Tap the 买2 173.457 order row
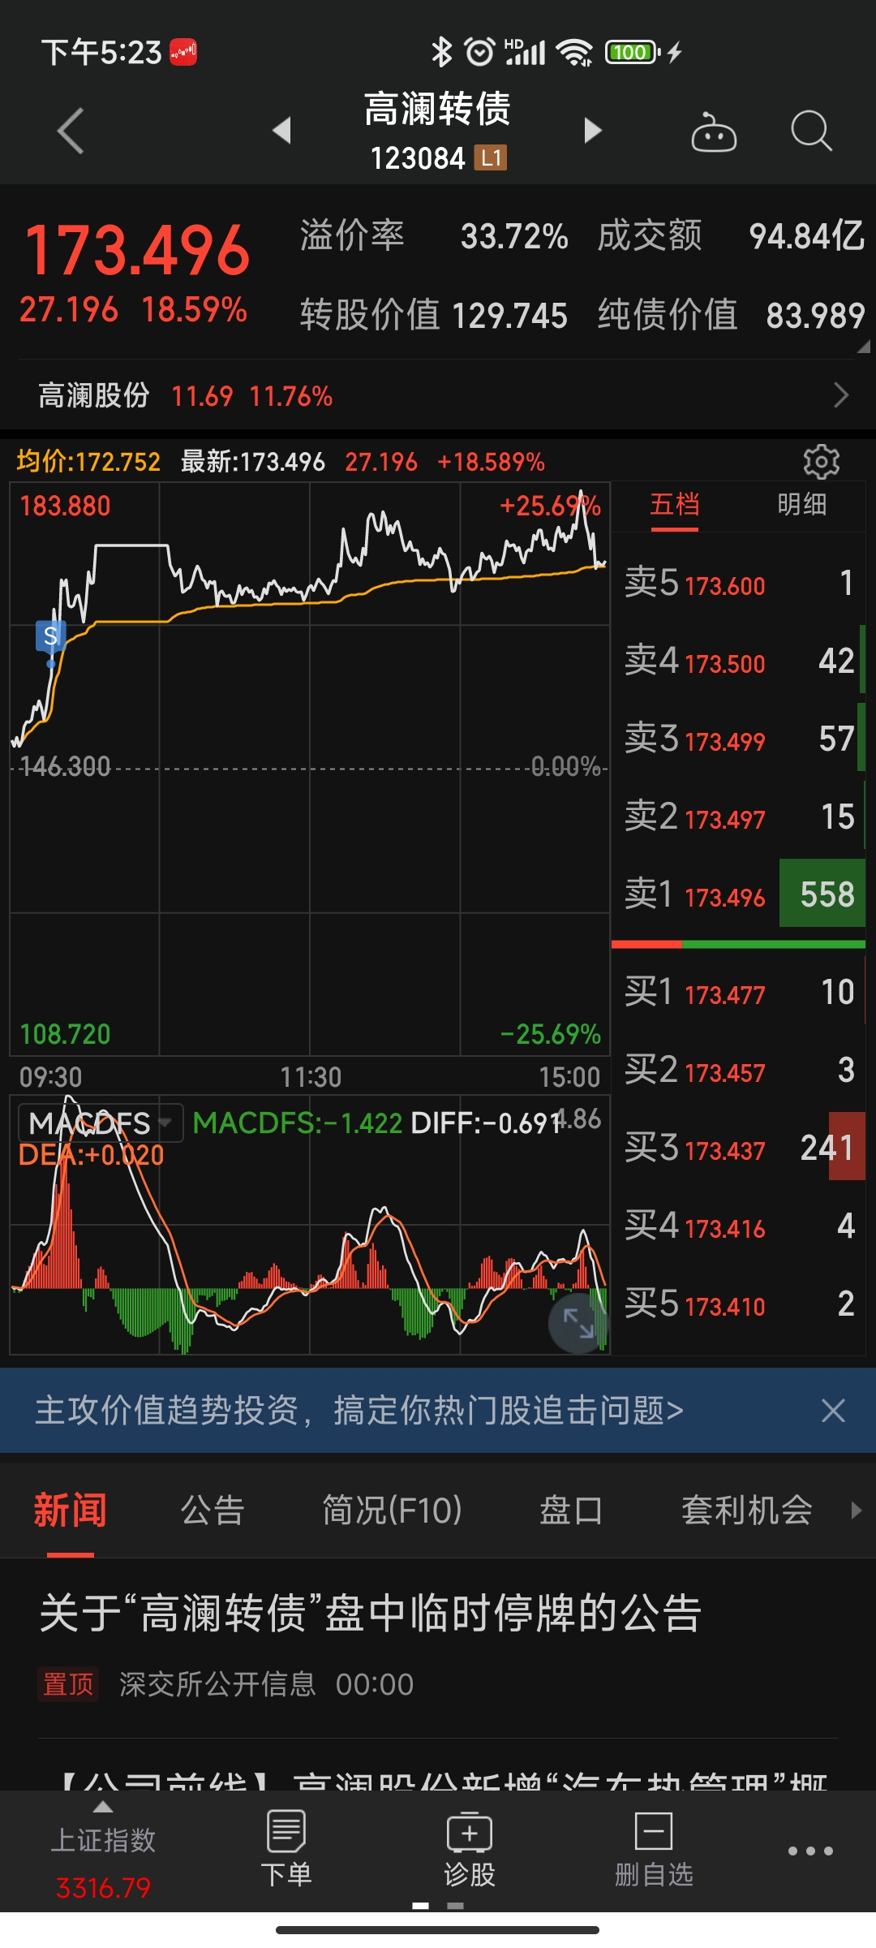The image size is (876, 1948). click(x=738, y=1070)
